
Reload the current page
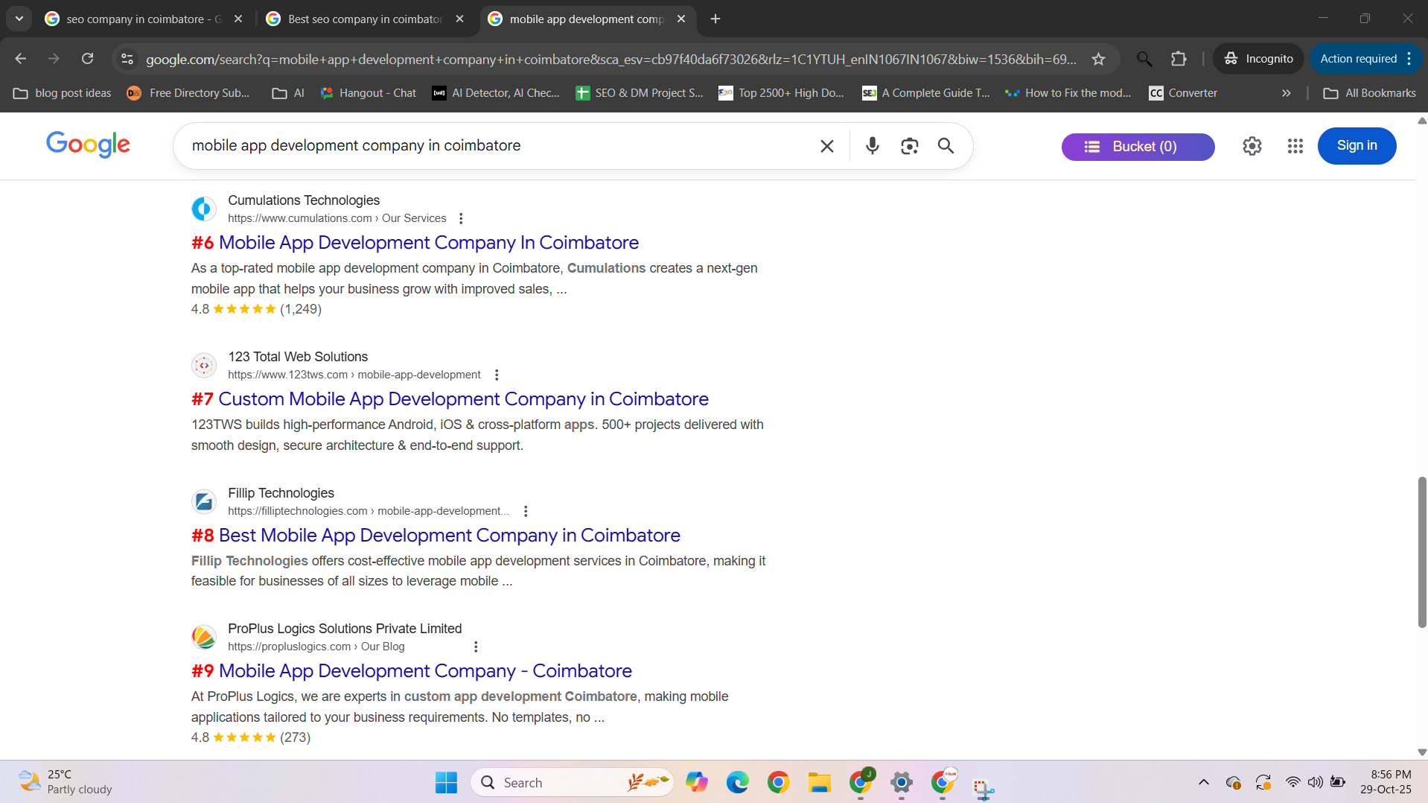(87, 59)
